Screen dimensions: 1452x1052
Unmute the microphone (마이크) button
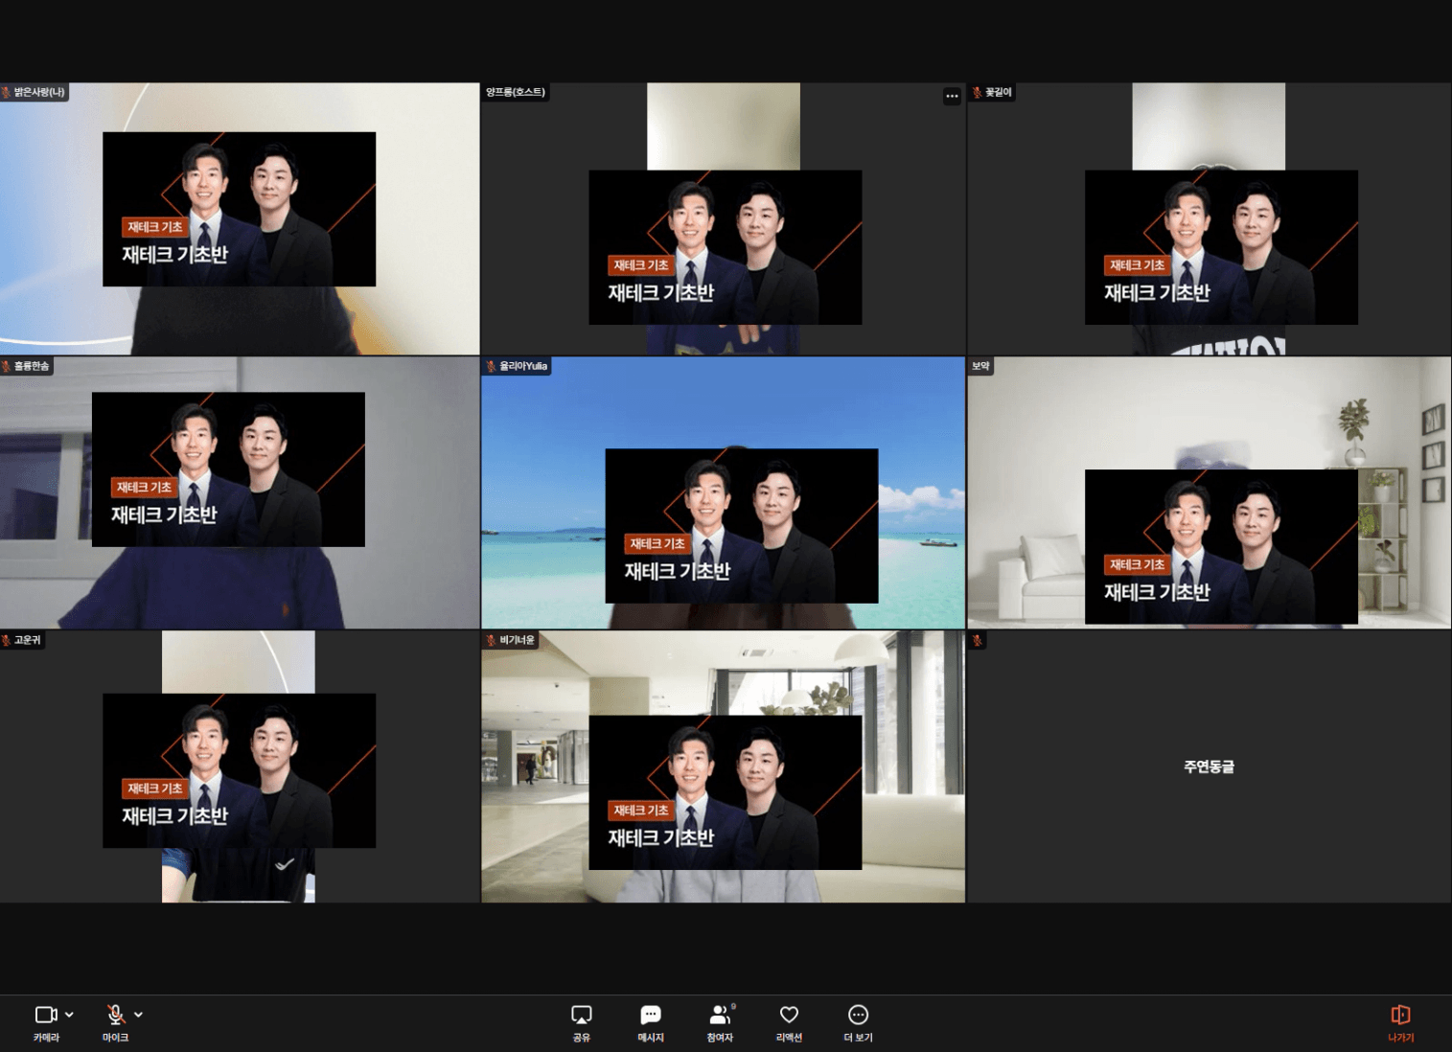point(115,1015)
